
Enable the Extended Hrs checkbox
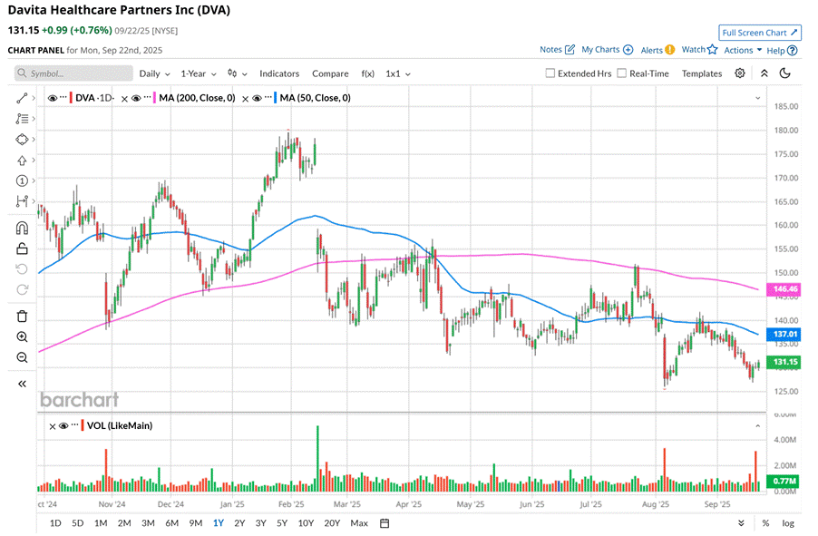[x=550, y=73]
